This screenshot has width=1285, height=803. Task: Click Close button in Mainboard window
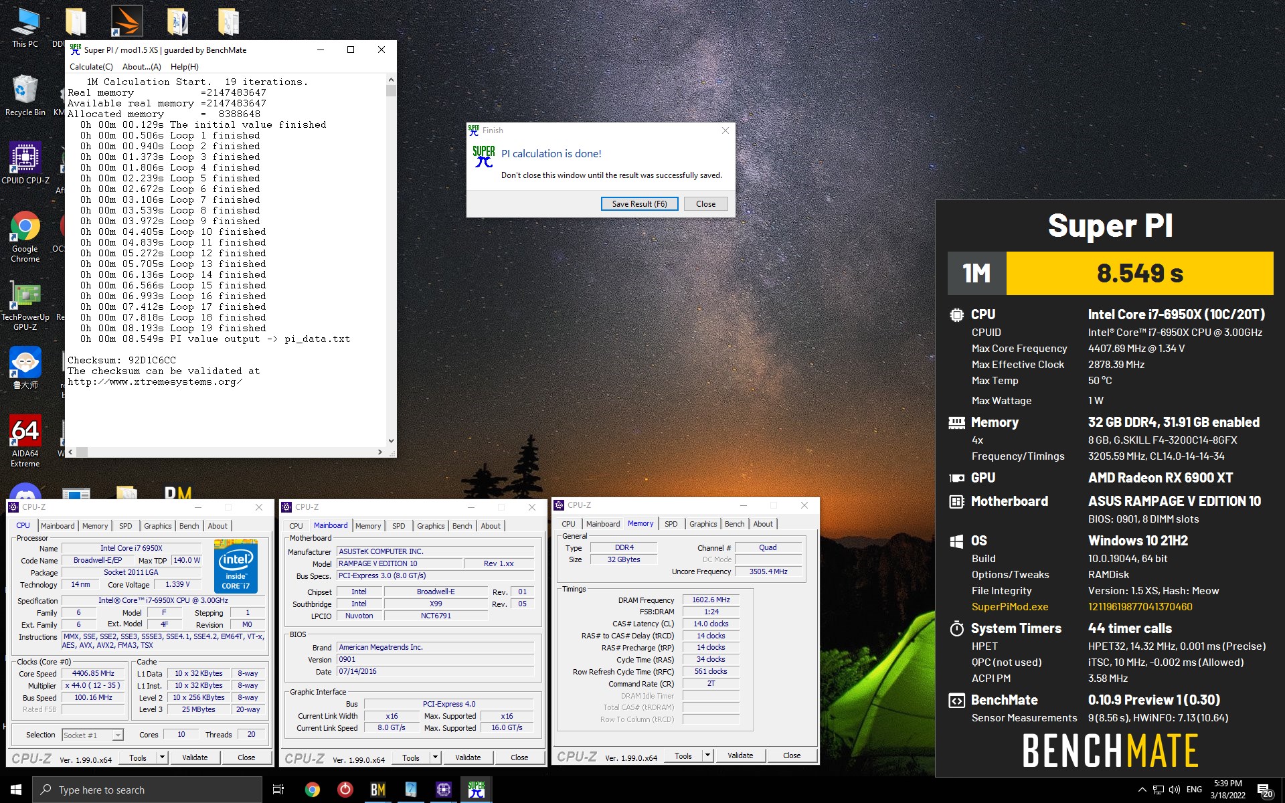pos(519,757)
